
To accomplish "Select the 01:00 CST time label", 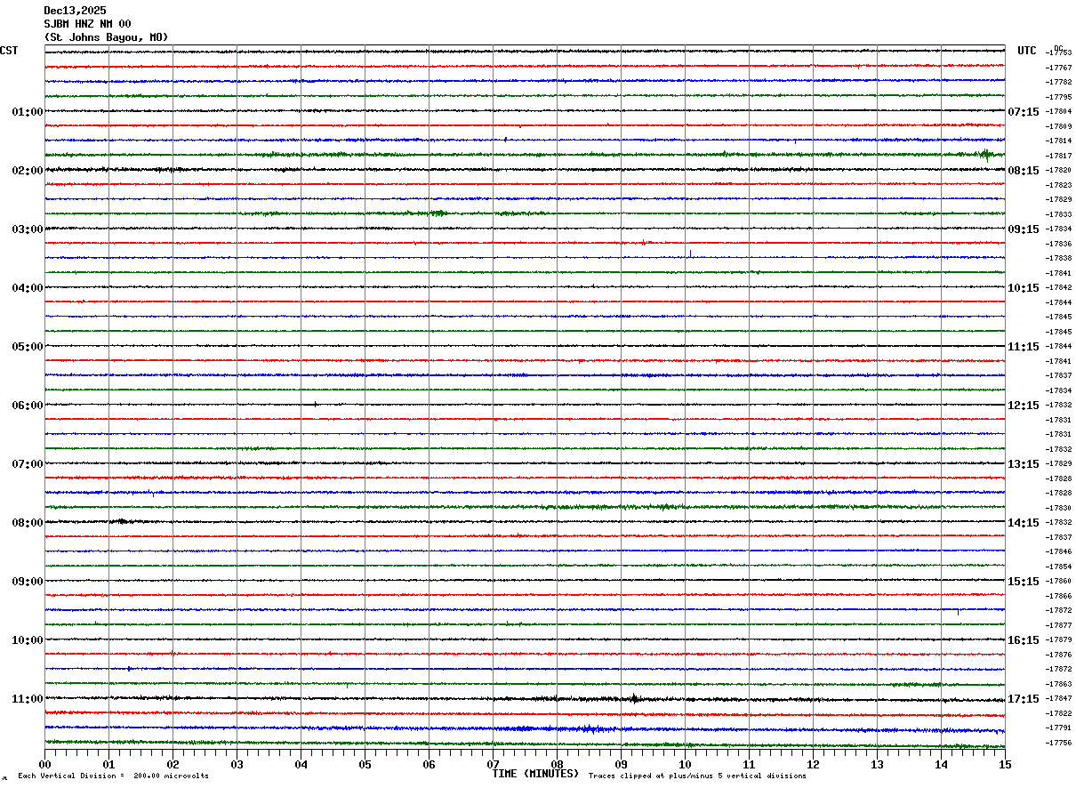I will (28, 112).
